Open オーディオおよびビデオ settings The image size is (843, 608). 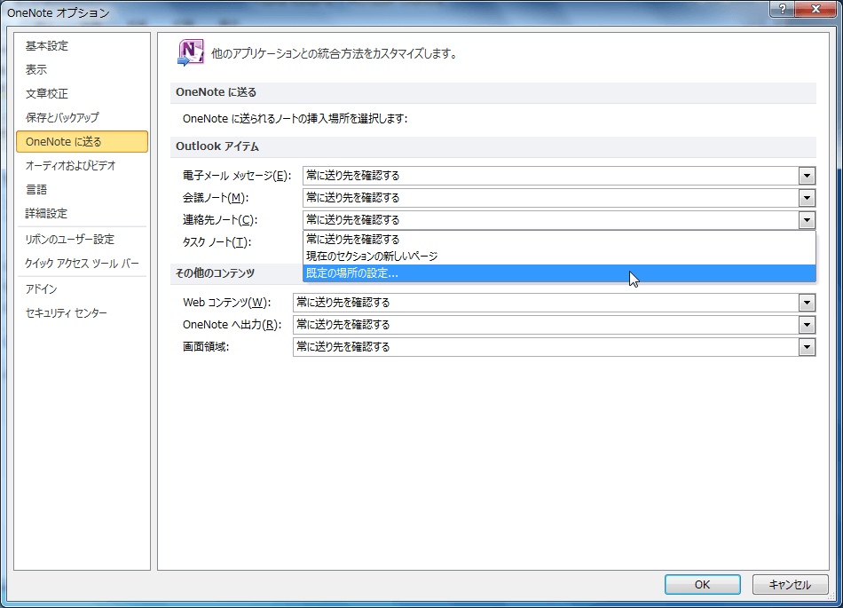point(82,166)
